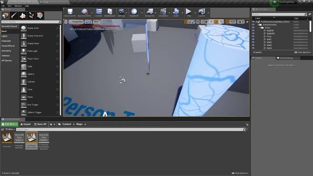Viewport: 313px width, 176px height.
Task: Click the Launch toolbar icon
Action: click(x=201, y=13)
